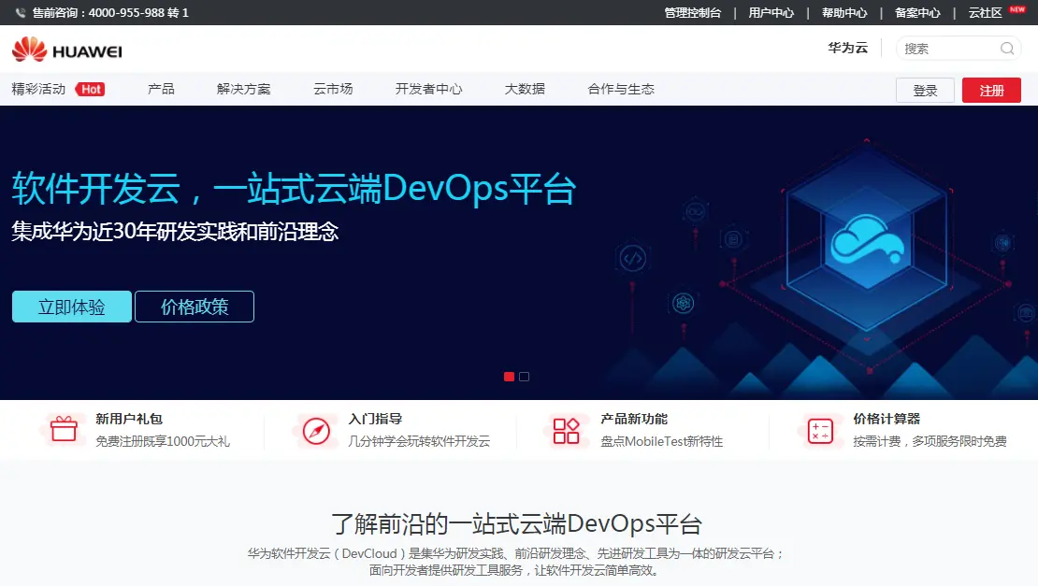Click the phone number 4000-955-988 转 1
The image size is (1038, 586).
pos(138,12)
